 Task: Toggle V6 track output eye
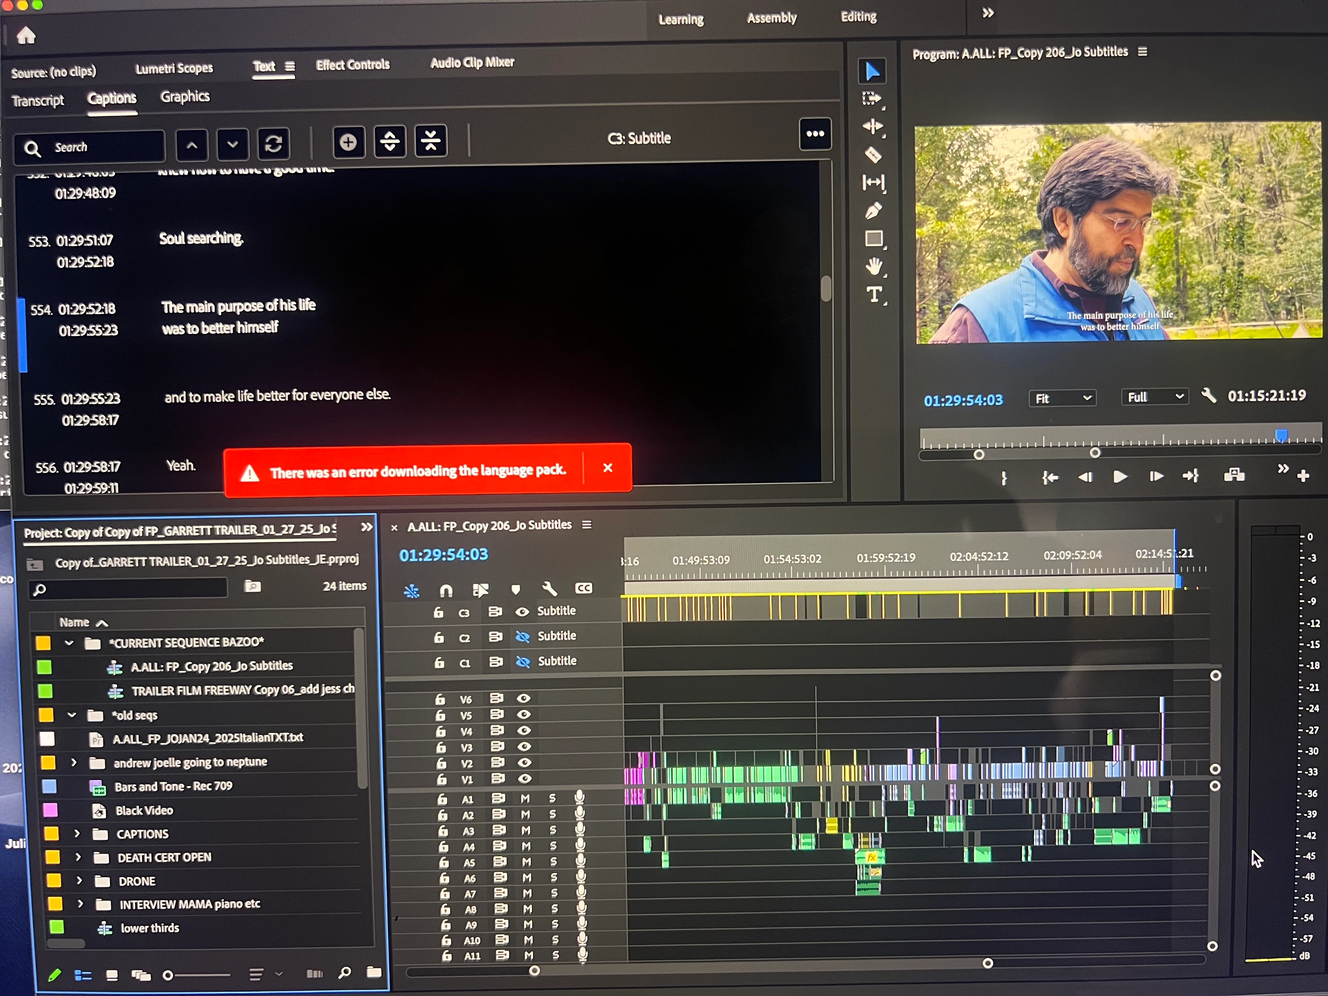click(x=523, y=698)
